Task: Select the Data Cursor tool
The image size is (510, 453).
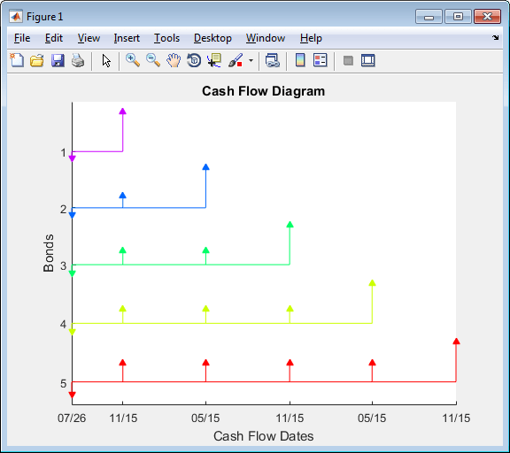Action: pyautogui.click(x=214, y=60)
